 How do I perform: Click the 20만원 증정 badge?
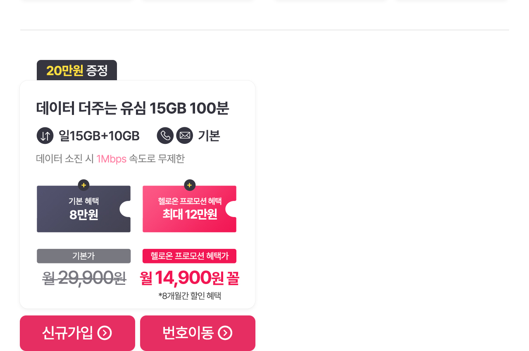(77, 70)
